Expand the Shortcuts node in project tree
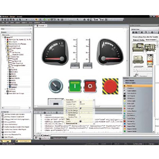 pyautogui.click(x=6, y=89)
